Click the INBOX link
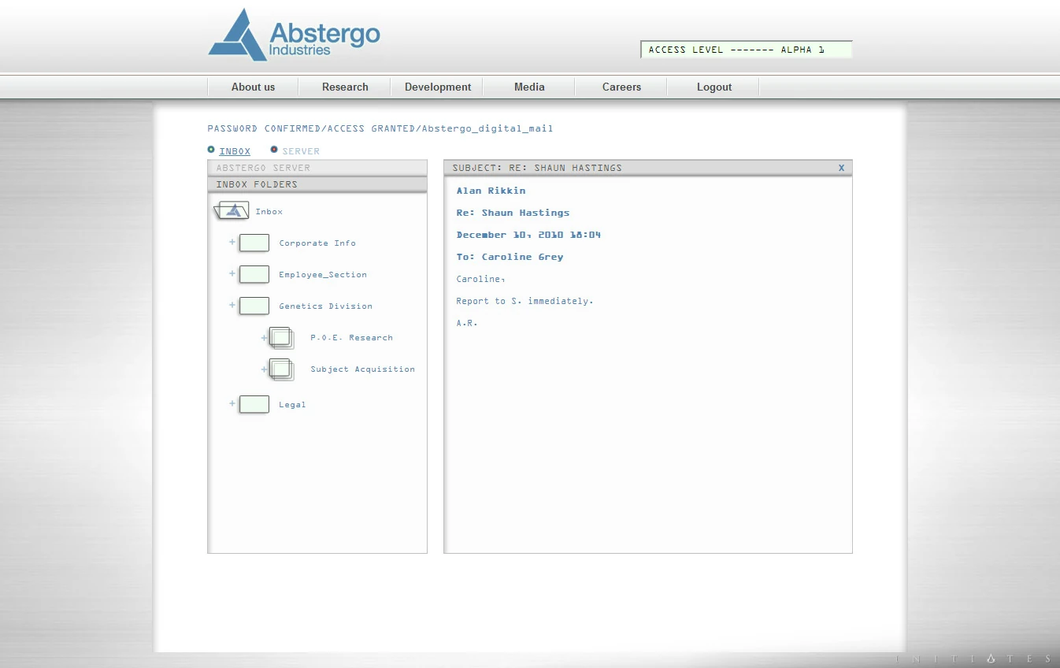 tap(235, 151)
